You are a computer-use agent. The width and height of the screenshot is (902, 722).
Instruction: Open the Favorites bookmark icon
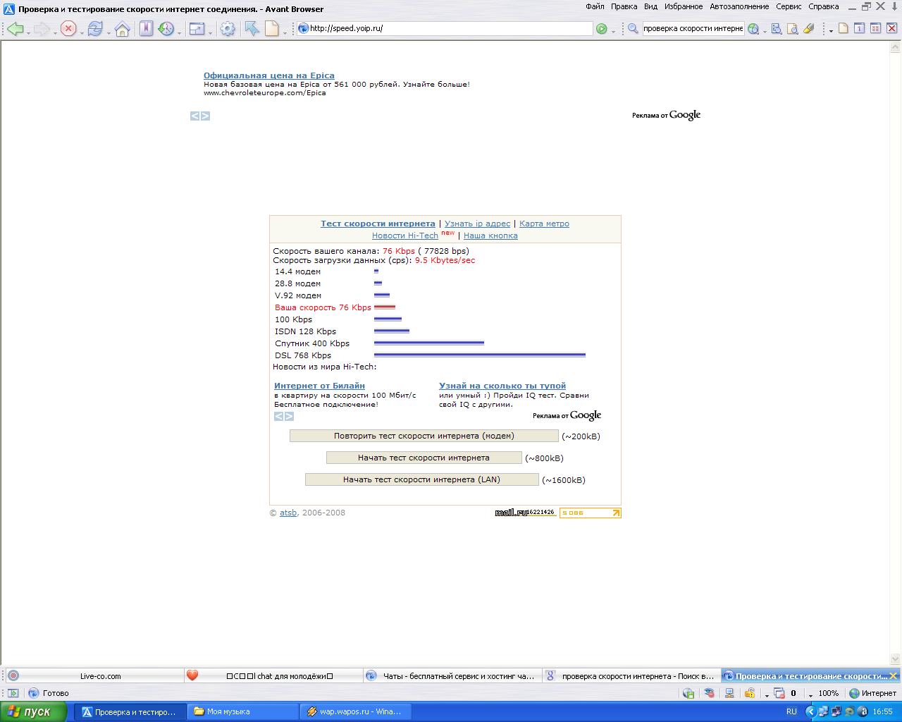146,29
